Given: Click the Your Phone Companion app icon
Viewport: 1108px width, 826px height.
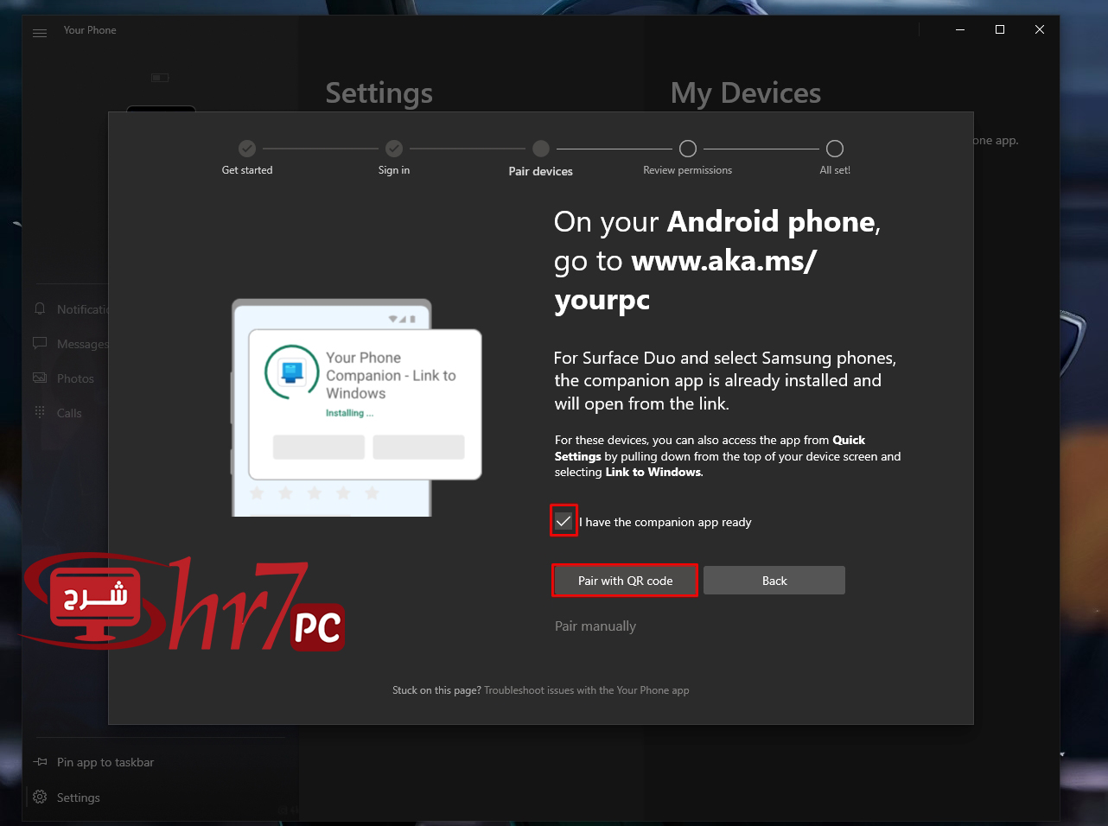Looking at the screenshot, I should click(x=292, y=372).
